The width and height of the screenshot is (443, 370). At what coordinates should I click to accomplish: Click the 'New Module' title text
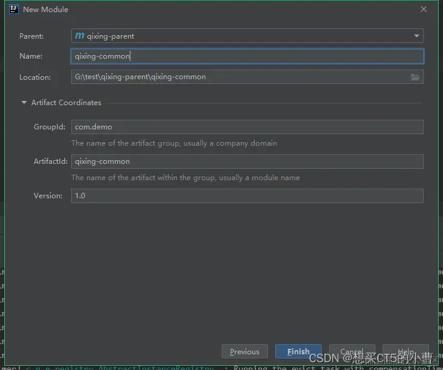point(45,9)
